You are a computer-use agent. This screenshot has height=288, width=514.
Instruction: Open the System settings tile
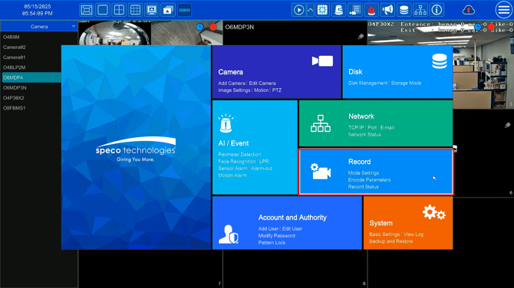pos(408,223)
